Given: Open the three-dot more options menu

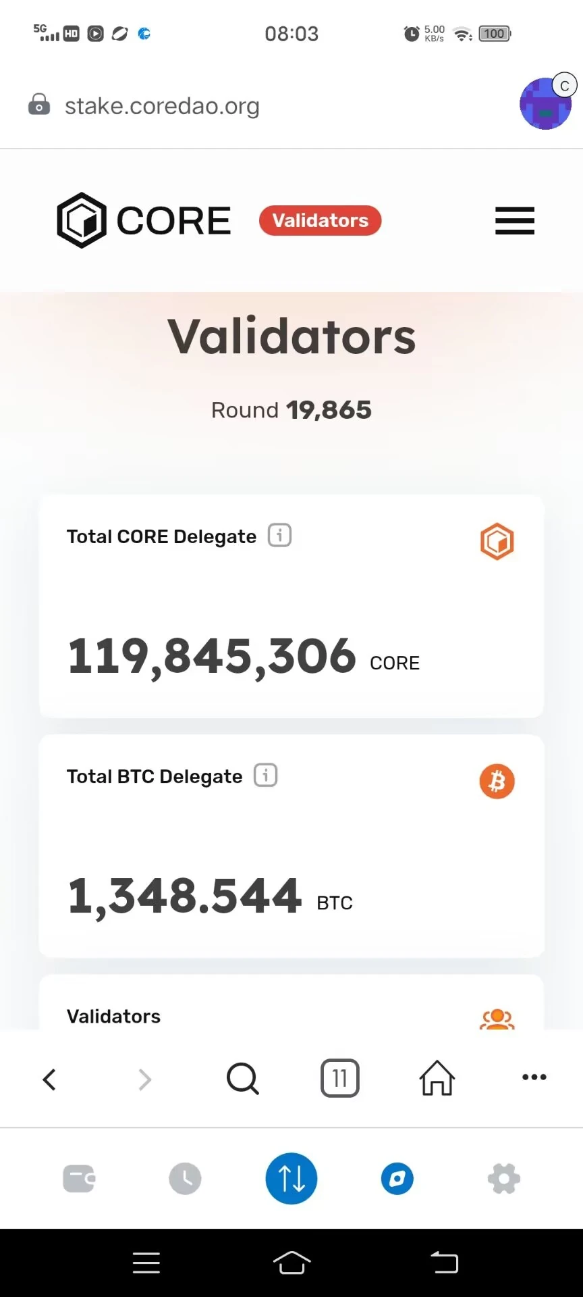Looking at the screenshot, I should coord(534,1077).
